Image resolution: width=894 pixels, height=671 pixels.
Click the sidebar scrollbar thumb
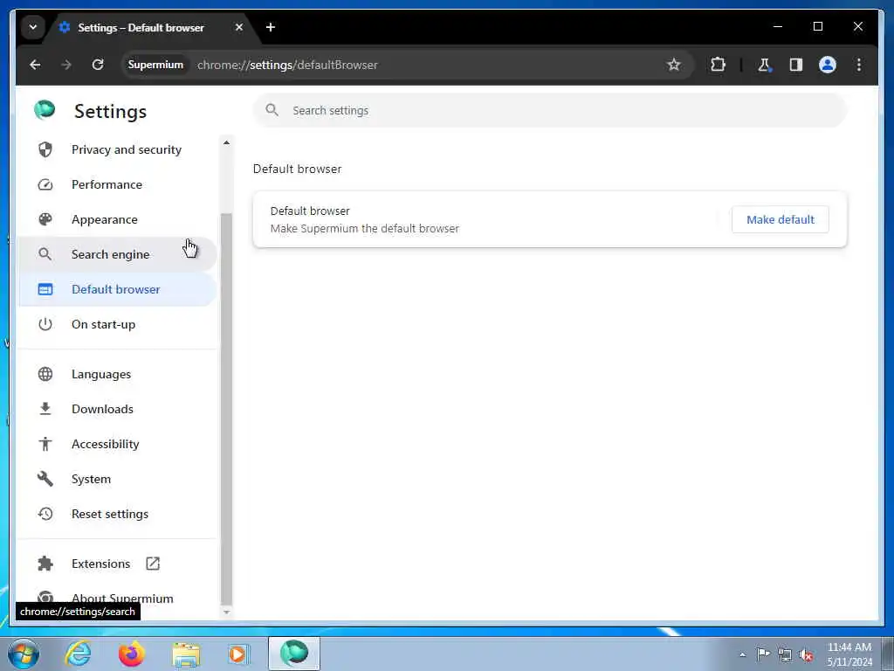coord(226,409)
